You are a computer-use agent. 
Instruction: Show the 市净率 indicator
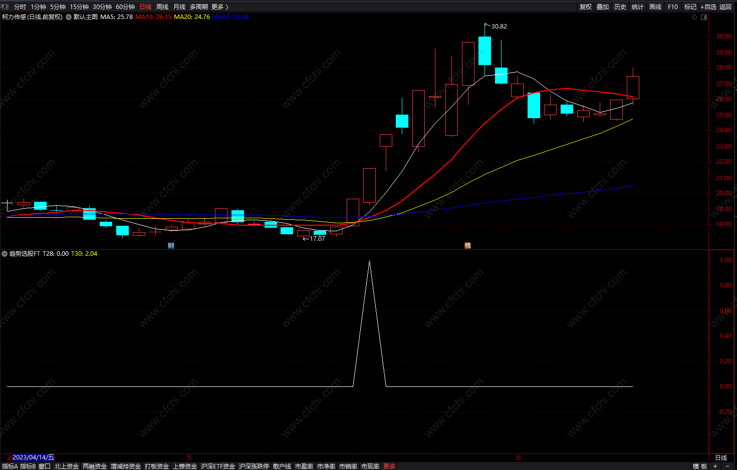tap(326, 466)
